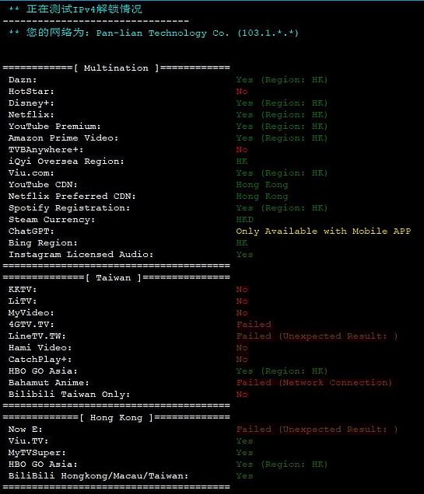Click the YouTube Premium: label
424x494 pixels.
[54, 126]
